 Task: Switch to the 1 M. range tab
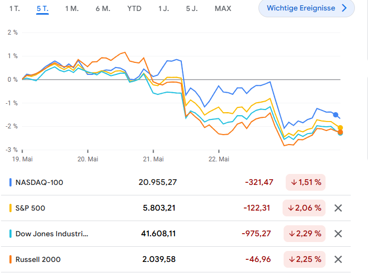pos(72,8)
